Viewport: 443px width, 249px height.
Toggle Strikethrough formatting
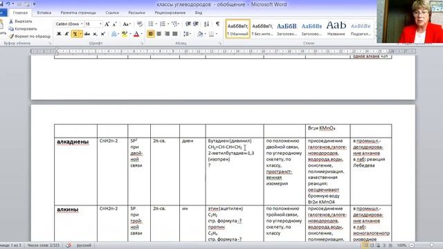87,34
